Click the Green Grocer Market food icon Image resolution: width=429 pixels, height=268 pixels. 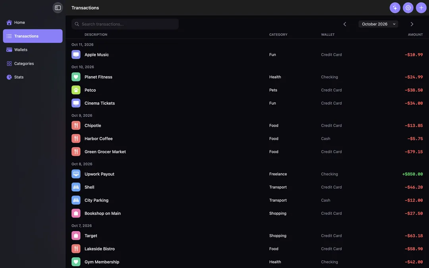point(76,152)
